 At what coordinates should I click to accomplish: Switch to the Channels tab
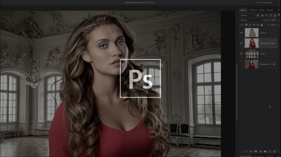253,10
